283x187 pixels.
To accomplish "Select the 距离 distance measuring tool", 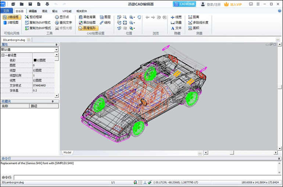I will (x=194, y=17).
